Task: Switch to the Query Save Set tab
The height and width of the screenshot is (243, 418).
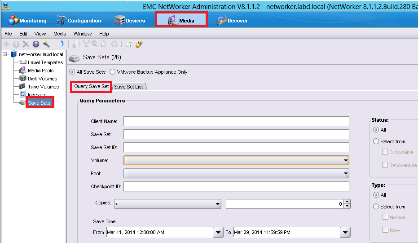Action: 91,86
